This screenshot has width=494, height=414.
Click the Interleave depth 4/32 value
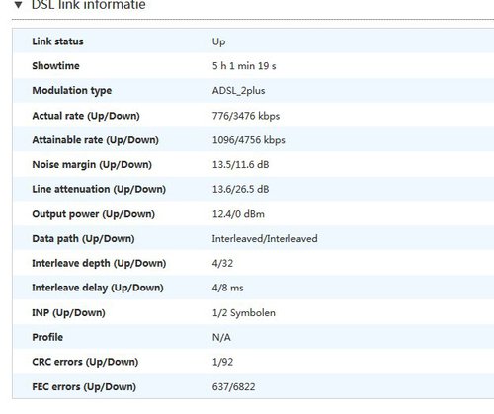222,263
